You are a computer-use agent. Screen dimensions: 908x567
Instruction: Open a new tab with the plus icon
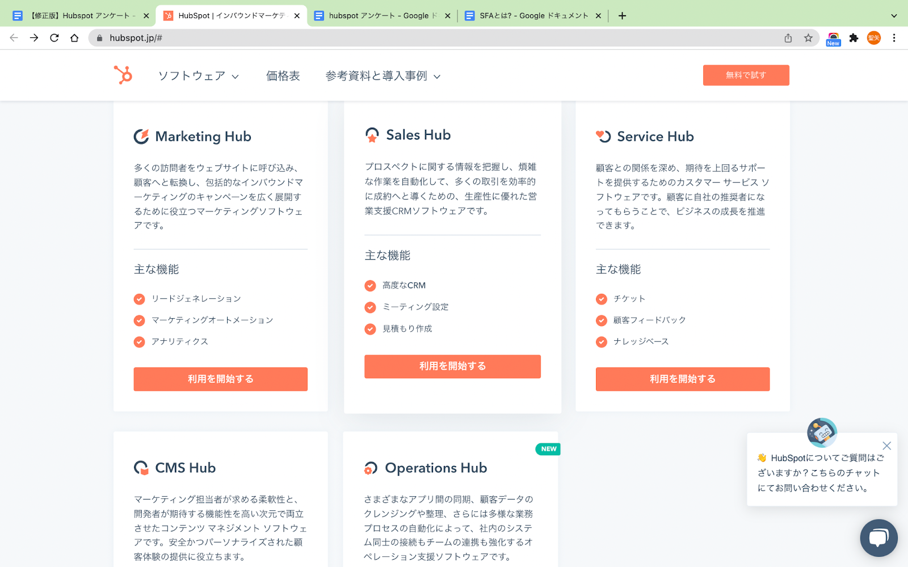[x=622, y=16]
